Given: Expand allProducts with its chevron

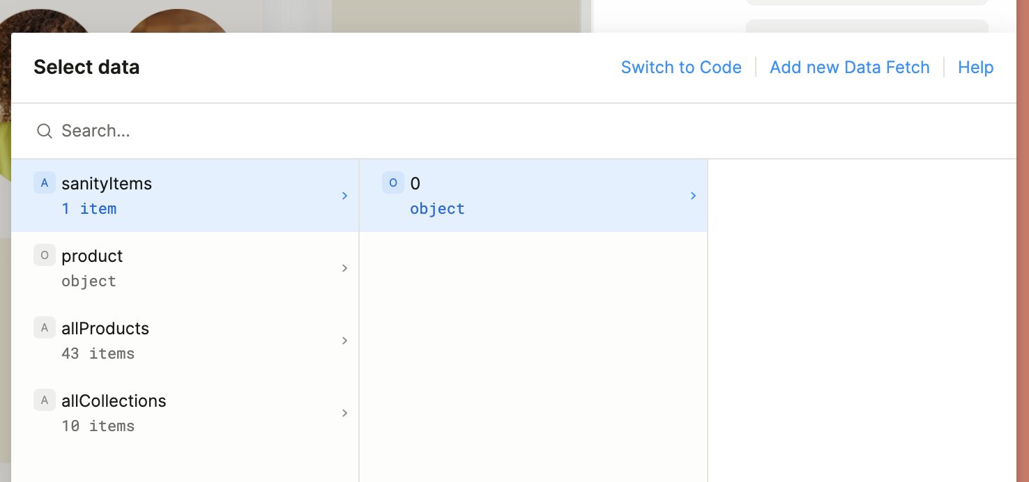Looking at the screenshot, I should (x=344, y=341).
